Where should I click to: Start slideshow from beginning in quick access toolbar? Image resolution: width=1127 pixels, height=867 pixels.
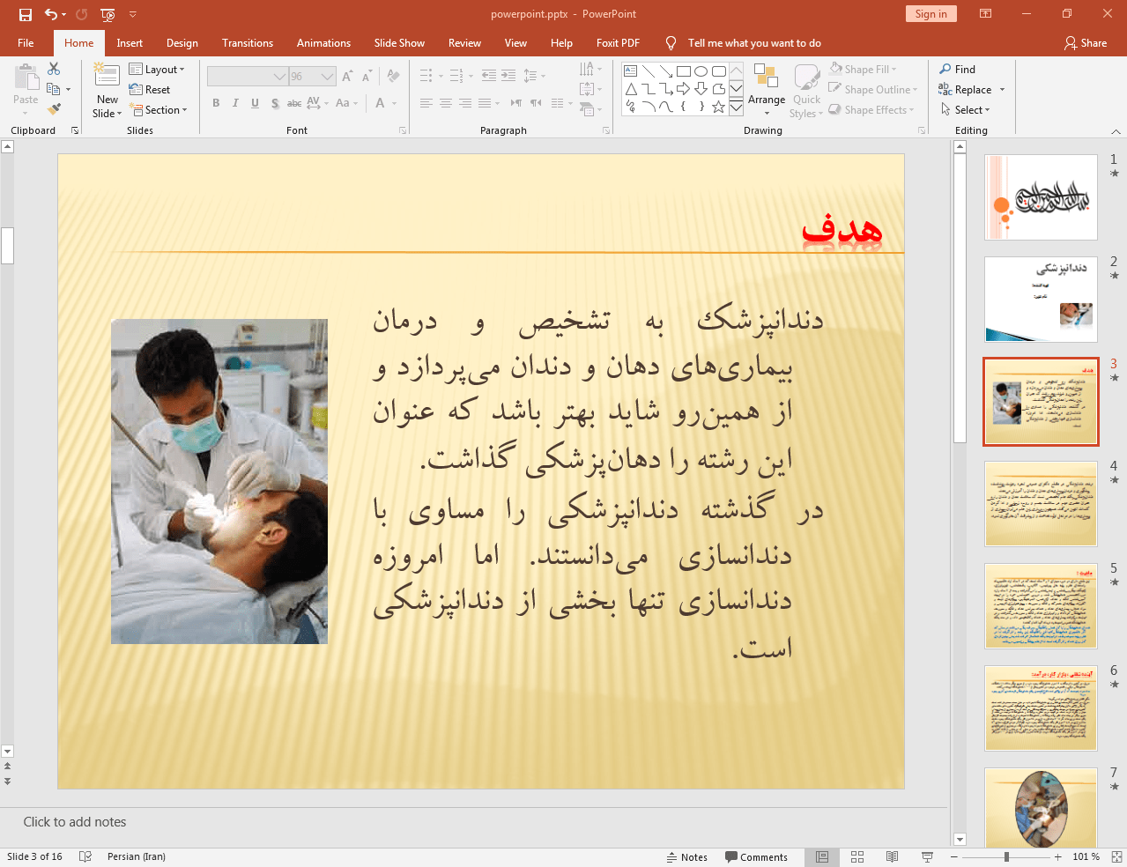[x=108, y=14]
